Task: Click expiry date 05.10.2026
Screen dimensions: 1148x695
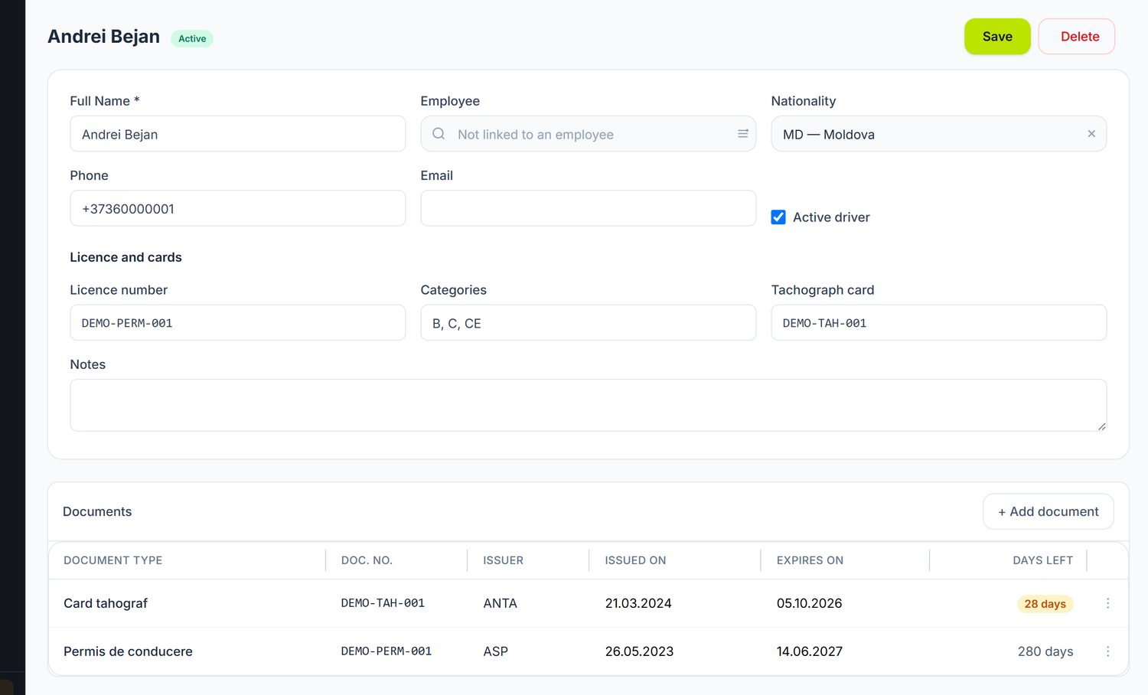Action: (809, 603)
